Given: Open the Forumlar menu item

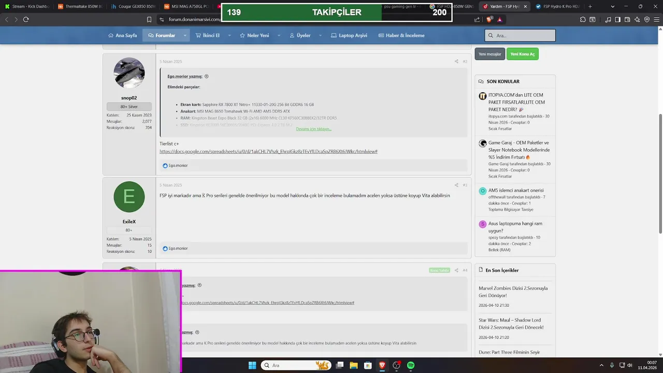Looking at the screenshot, I should coord(162,35).
